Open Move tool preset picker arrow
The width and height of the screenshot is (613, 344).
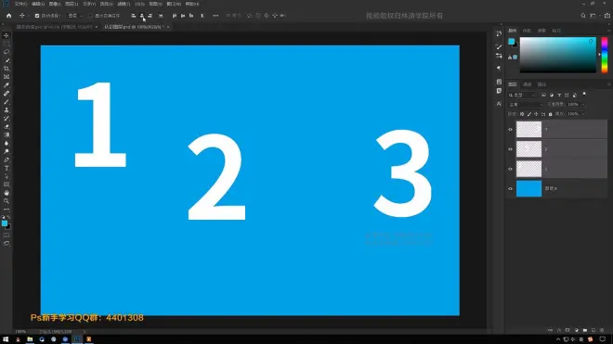click(28, 16)
